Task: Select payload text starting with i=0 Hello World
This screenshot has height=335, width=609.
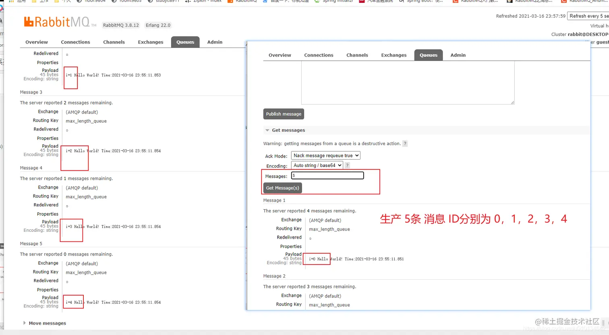Action: point(356,259)
